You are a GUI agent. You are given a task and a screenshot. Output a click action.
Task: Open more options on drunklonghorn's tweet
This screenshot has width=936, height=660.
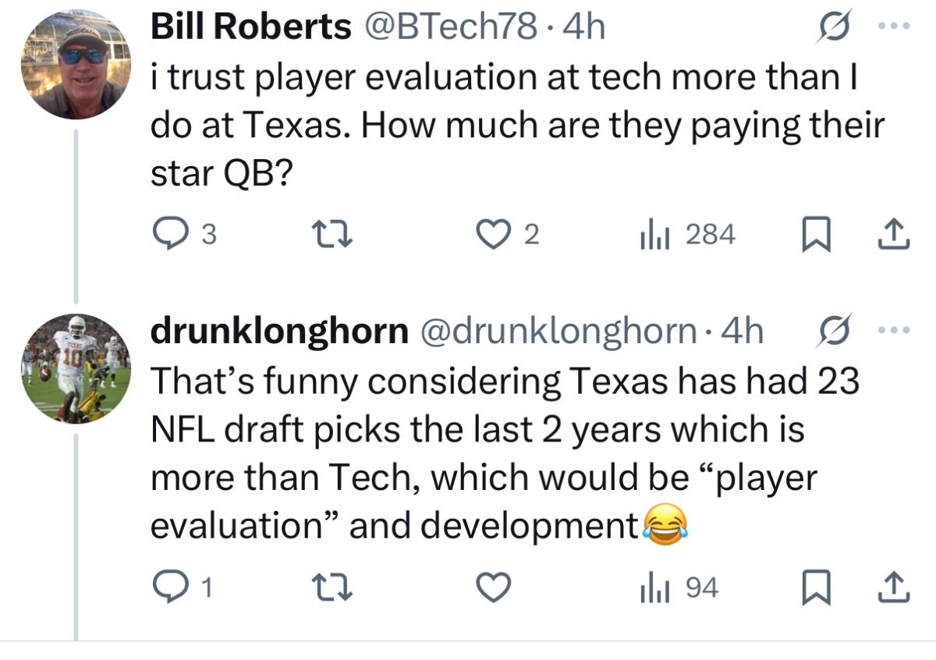(896, 332)
